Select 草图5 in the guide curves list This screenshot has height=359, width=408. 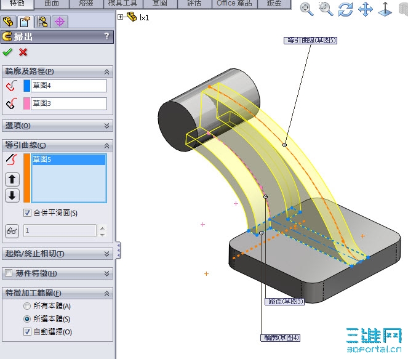(69, 159)
